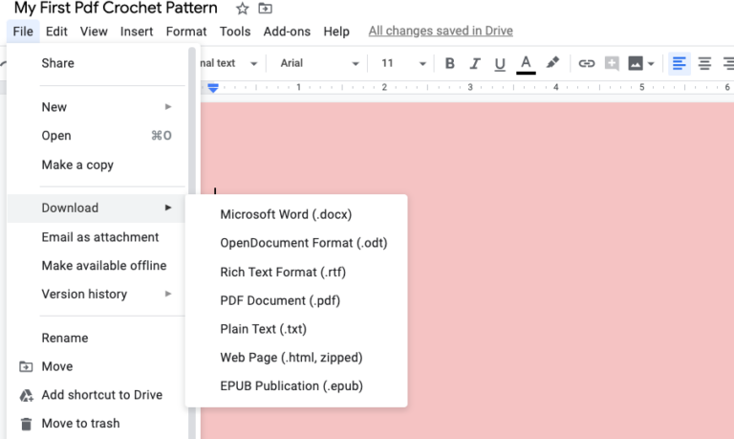Click the document title text
Screen dimensions: 734x439
[116, 9]
